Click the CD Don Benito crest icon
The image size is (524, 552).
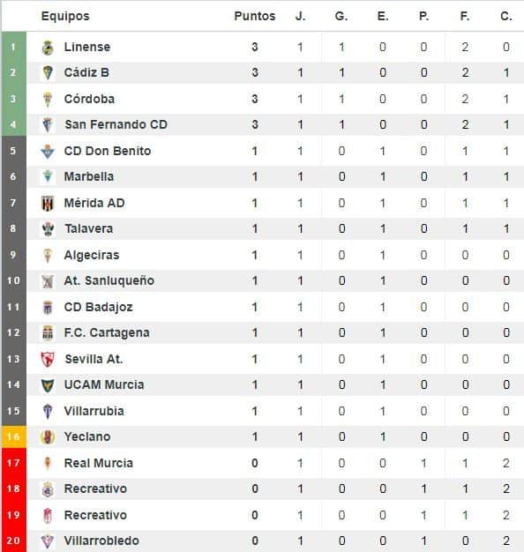(48, 152)
